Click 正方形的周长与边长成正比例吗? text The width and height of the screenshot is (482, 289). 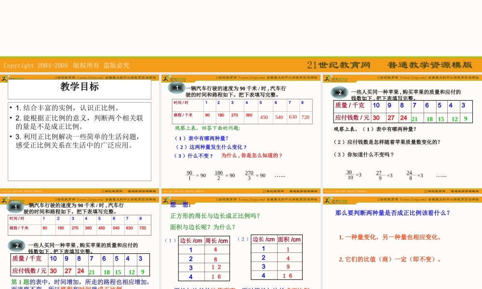[215, 216]
